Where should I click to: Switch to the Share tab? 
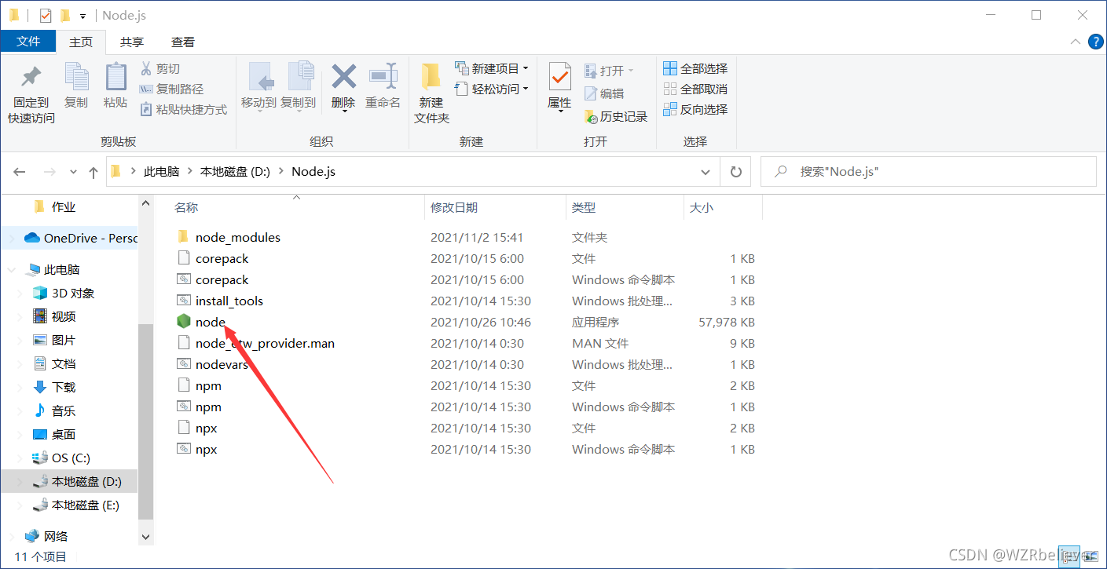[132, 42]
